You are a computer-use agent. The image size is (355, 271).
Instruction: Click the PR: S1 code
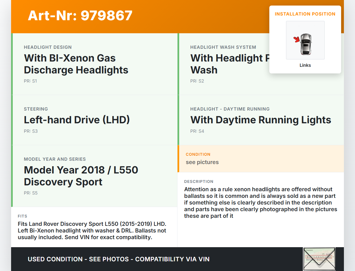pos(30,81)
